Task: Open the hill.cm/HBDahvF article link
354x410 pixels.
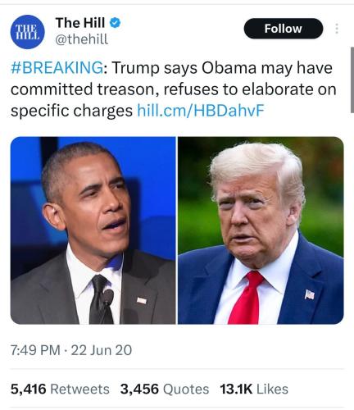Action: pos(201,111)
